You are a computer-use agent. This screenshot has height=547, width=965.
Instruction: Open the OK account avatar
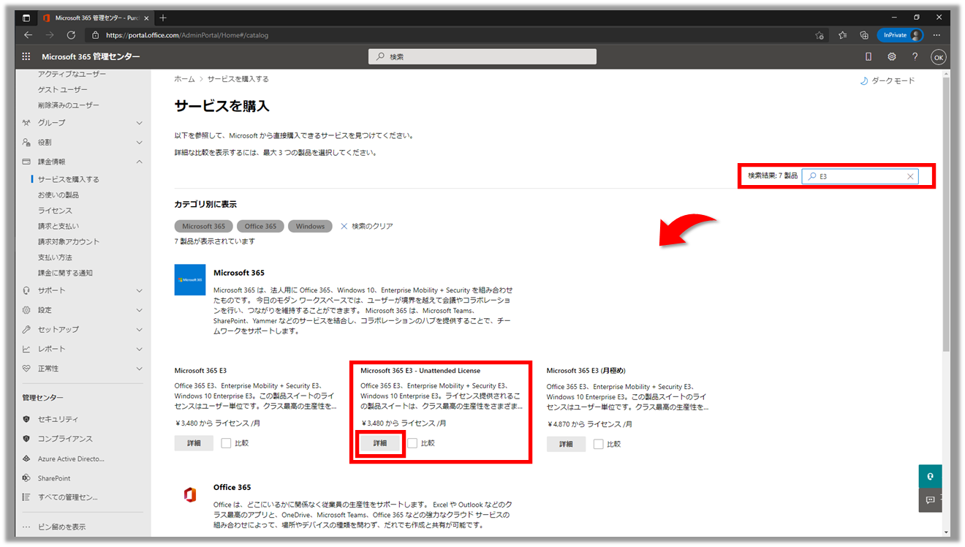pos(938,57)
